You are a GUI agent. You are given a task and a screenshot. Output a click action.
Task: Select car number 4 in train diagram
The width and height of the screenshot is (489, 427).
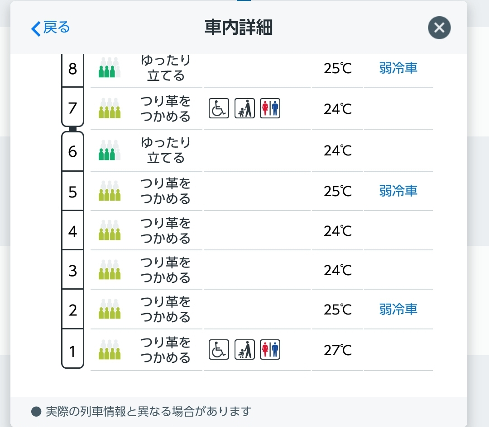click(x=72, y=231)
